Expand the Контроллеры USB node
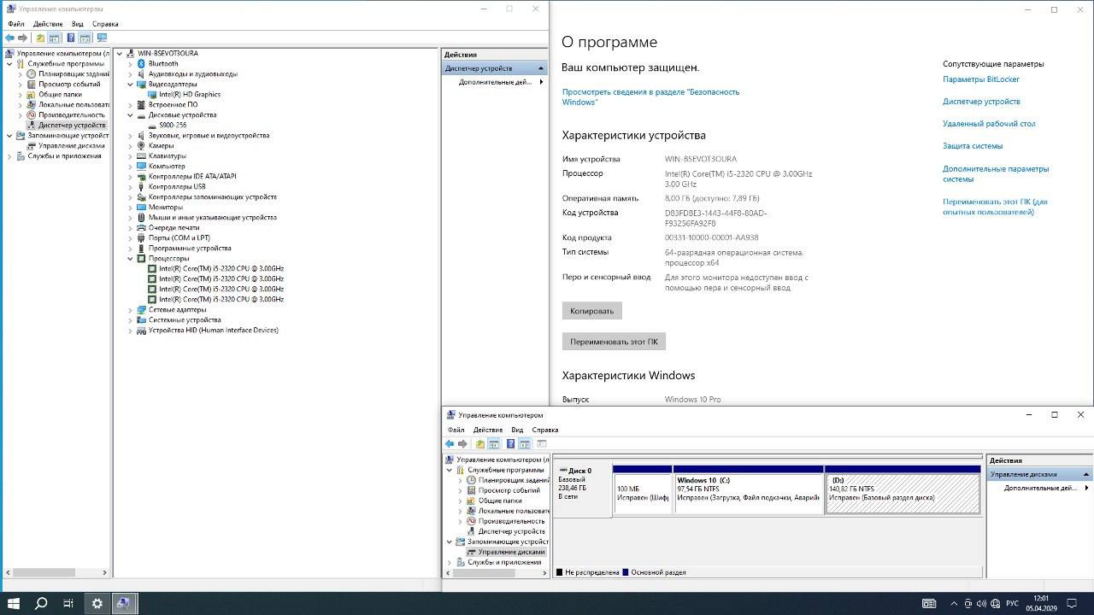The image size is (1094, 615). coord(131,187)
